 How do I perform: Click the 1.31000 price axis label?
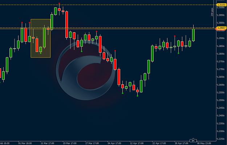221,7
